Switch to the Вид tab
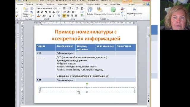Image resolution: width=190 pixels, height=107 pixels. pos(105,4)
